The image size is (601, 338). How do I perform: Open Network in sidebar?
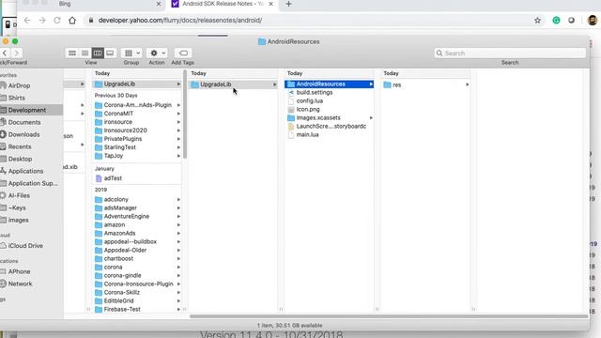click(x=20, y=284)
